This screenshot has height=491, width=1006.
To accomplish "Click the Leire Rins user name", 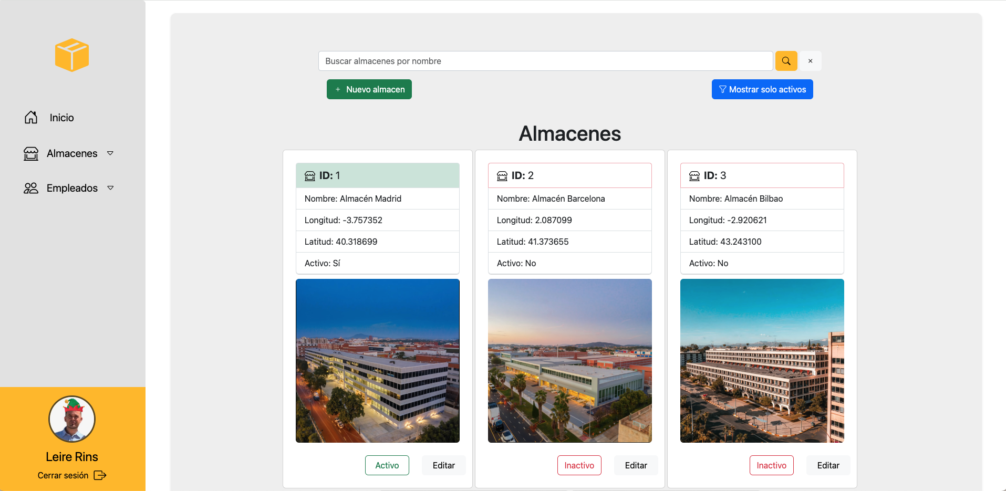I will [x=72, y=457].
